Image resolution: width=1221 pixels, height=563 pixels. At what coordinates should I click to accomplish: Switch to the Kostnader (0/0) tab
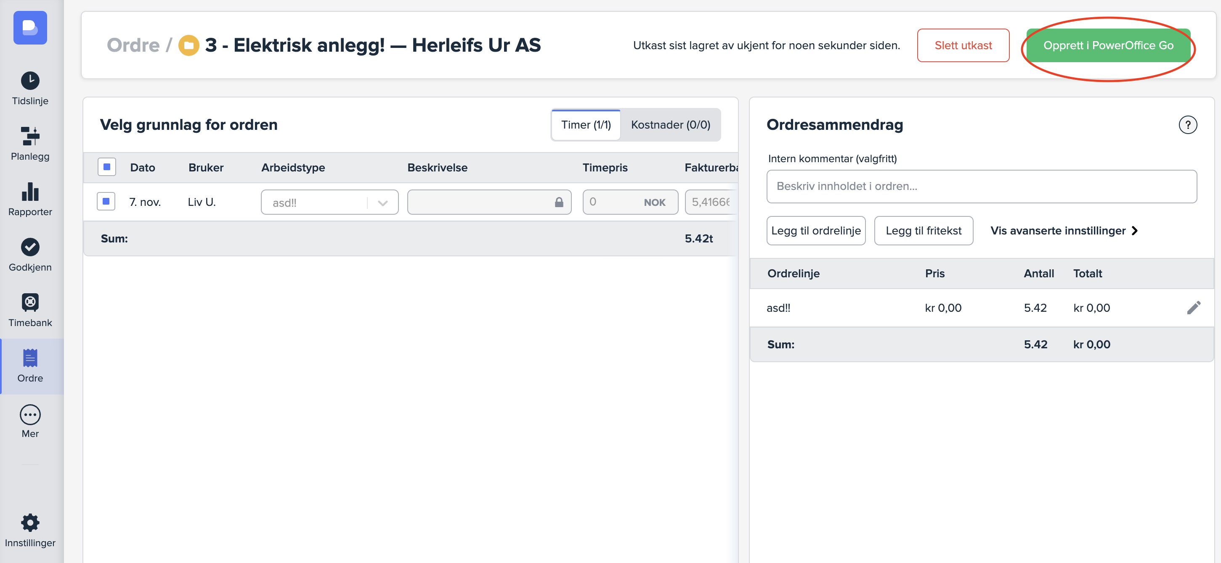pyautogui.click(x=670, y=125)
